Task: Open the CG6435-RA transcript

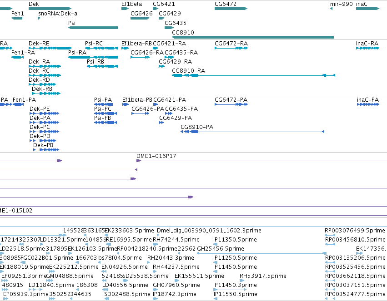Action: coord(169,57)
